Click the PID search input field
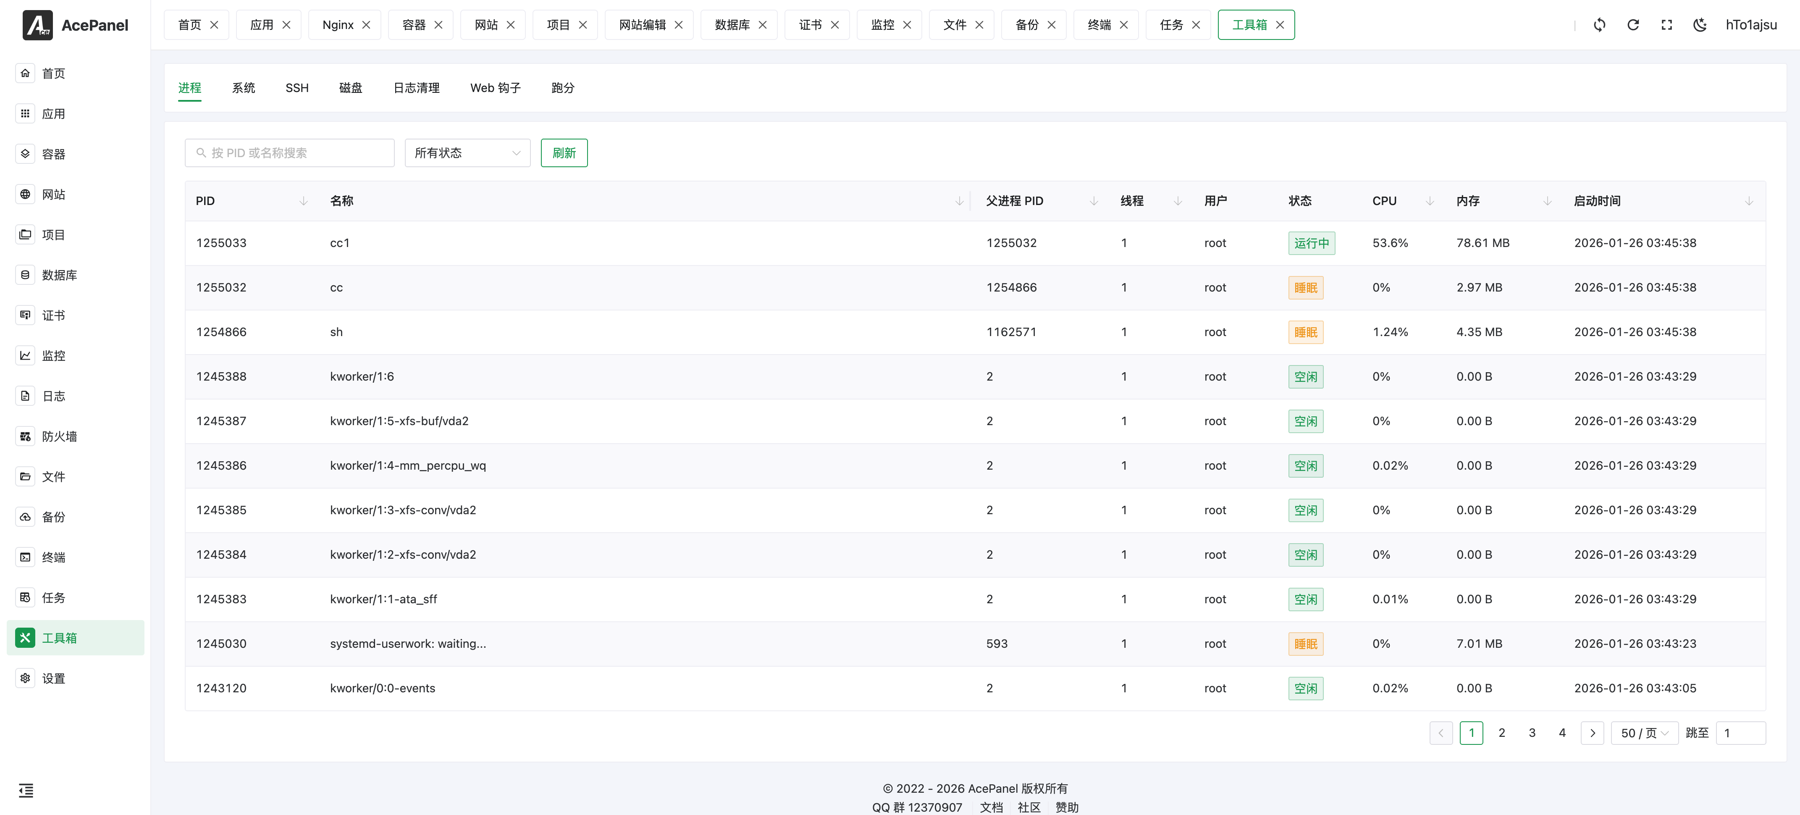 (x=289, y=152)
